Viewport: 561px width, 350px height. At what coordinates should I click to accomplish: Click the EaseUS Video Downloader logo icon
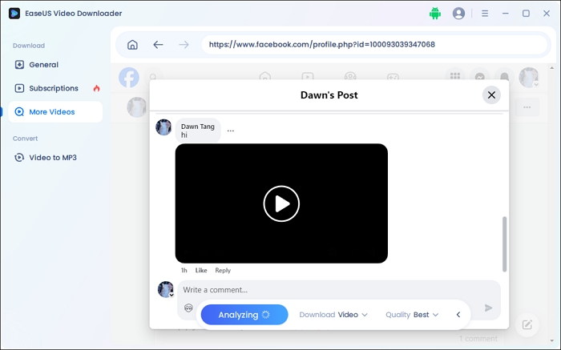tap(14, 14)
